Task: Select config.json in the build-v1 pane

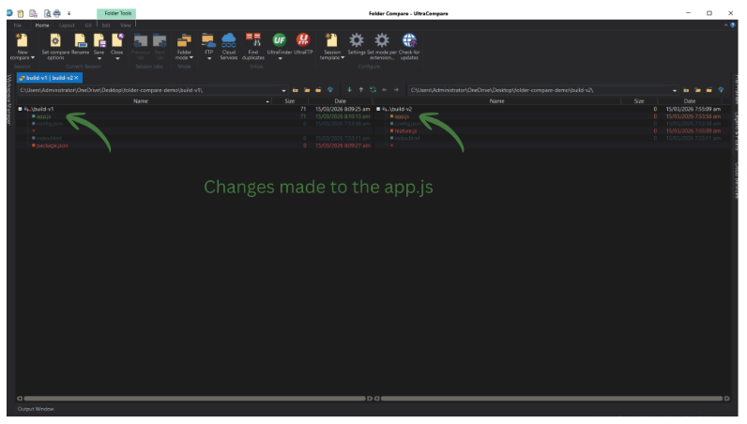Action: (50, 124)
